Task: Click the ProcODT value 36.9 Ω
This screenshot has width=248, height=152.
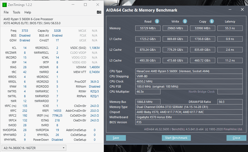Action: click(94, 82)
